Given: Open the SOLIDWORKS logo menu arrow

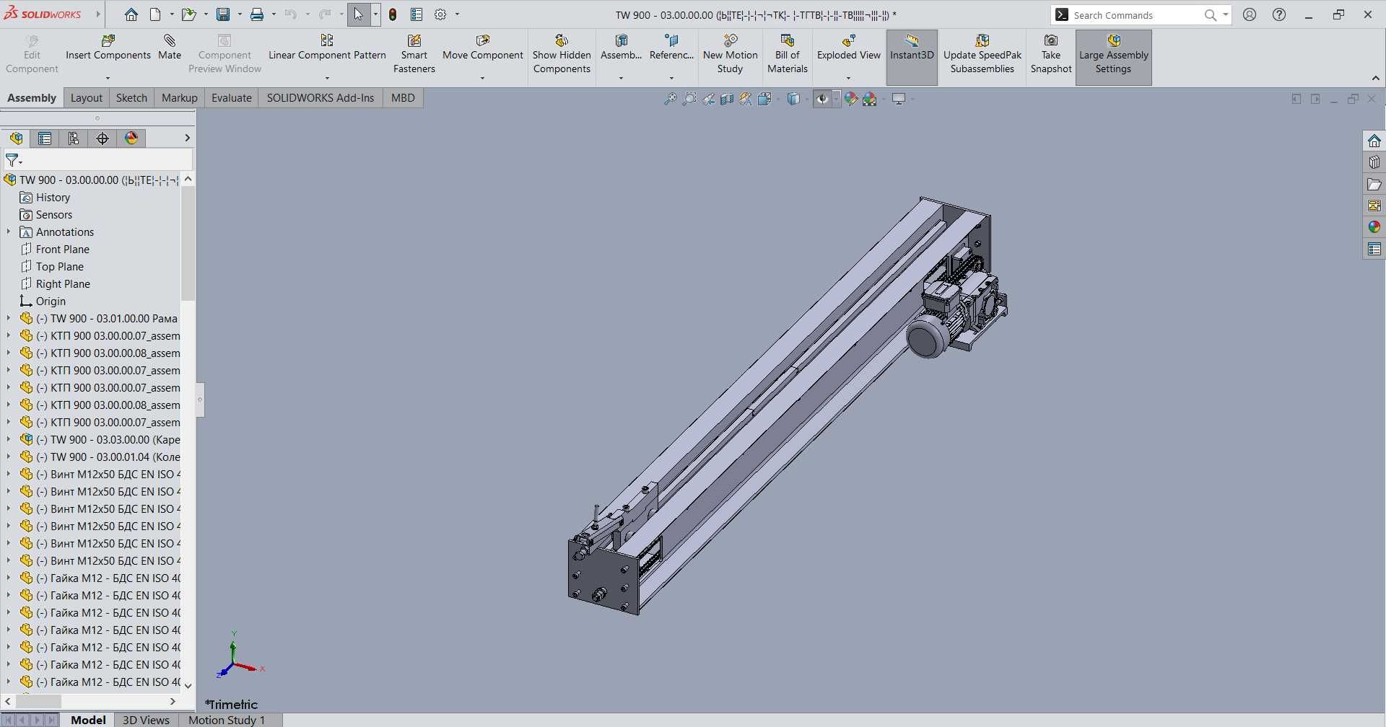Looking at the screenshot, I should point(98,14).
